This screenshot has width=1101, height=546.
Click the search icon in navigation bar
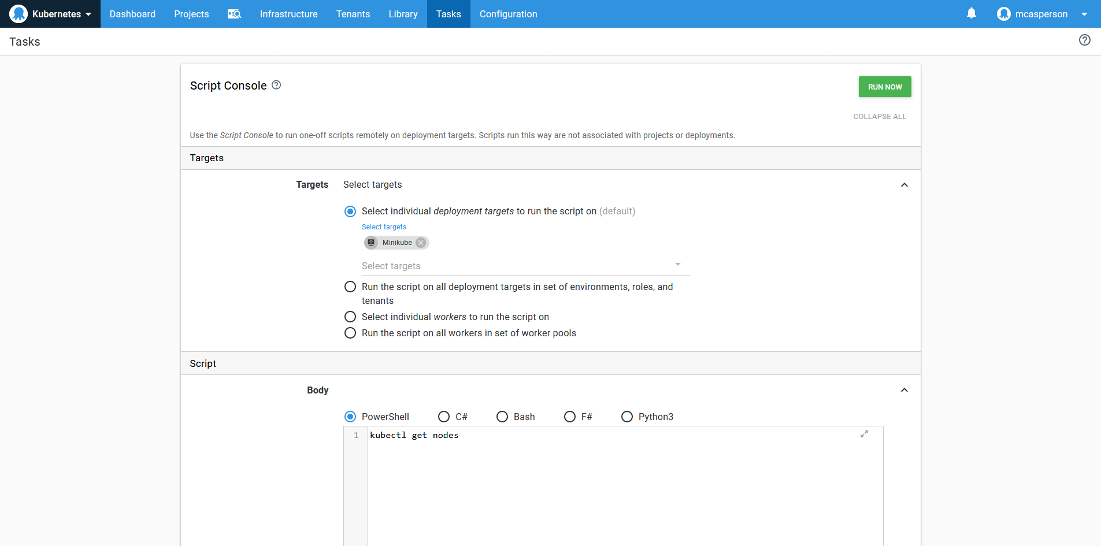click(234, 14)
